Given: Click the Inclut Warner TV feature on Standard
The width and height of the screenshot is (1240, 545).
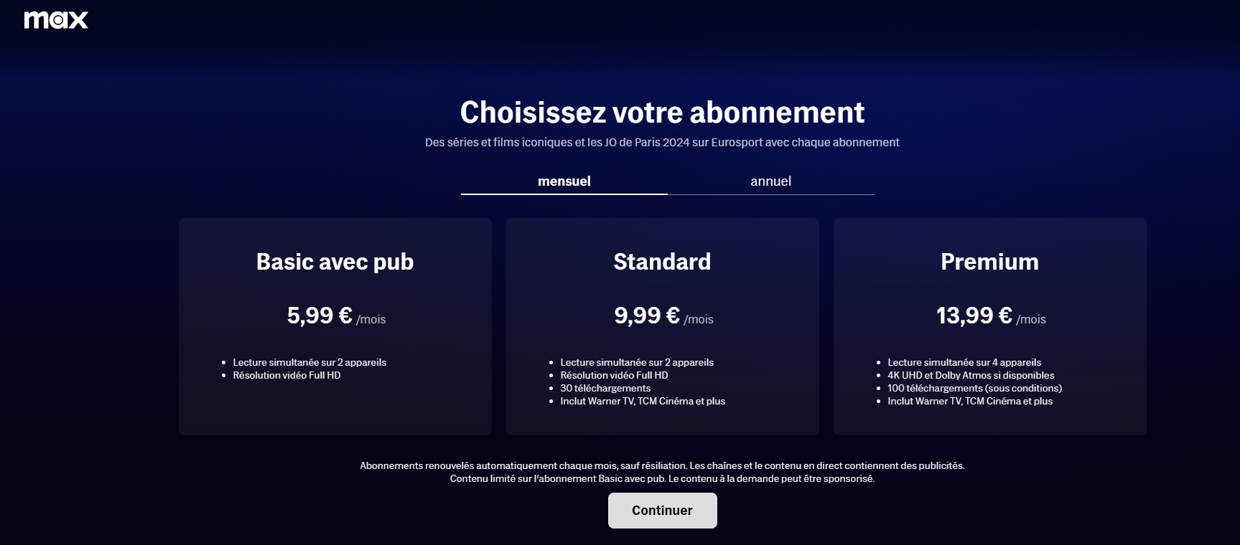Looking at the screenshot, I should coord(643,401).
